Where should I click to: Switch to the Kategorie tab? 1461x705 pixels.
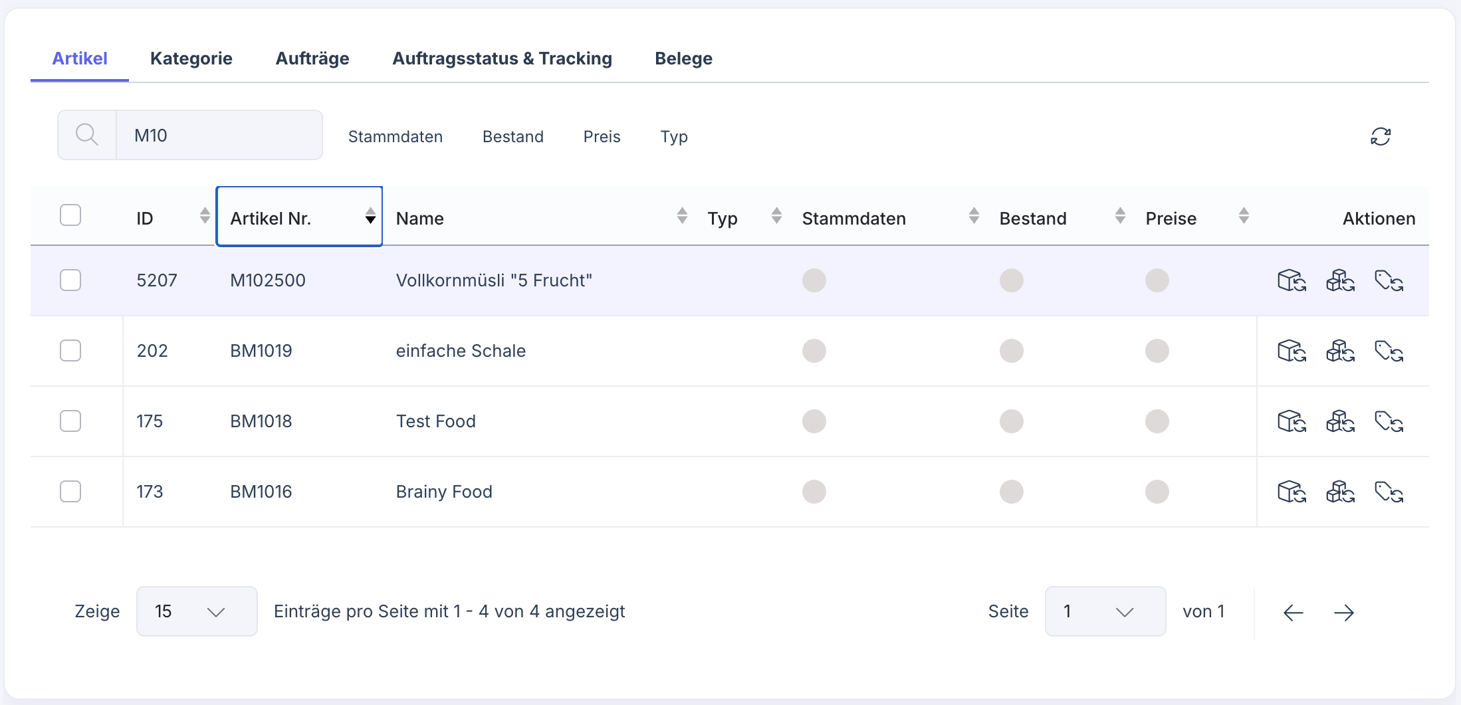click(x=191, y=58)
